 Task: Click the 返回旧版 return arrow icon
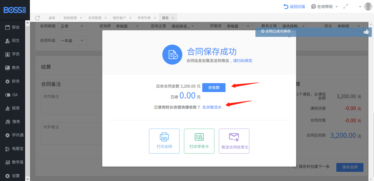click(286, 6)
